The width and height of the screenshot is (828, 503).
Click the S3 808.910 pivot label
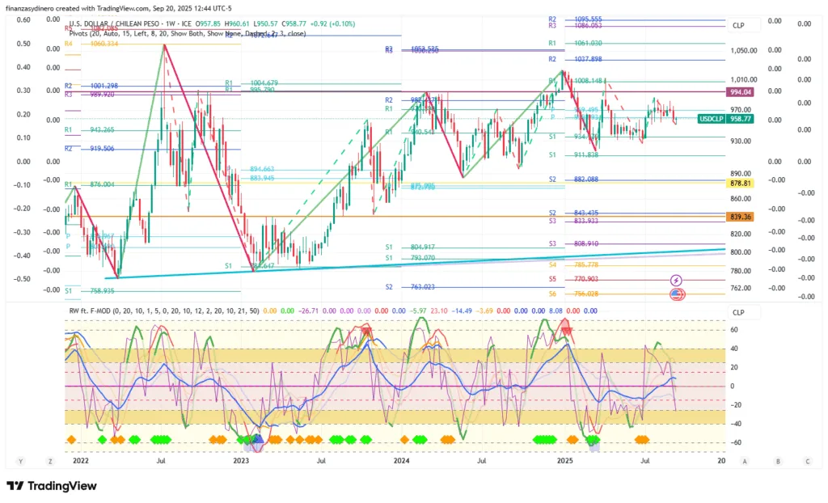tap(573, 244)
